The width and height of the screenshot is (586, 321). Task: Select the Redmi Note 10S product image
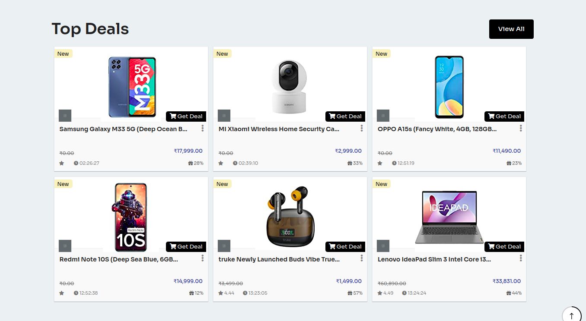click(x=131, y=217)
